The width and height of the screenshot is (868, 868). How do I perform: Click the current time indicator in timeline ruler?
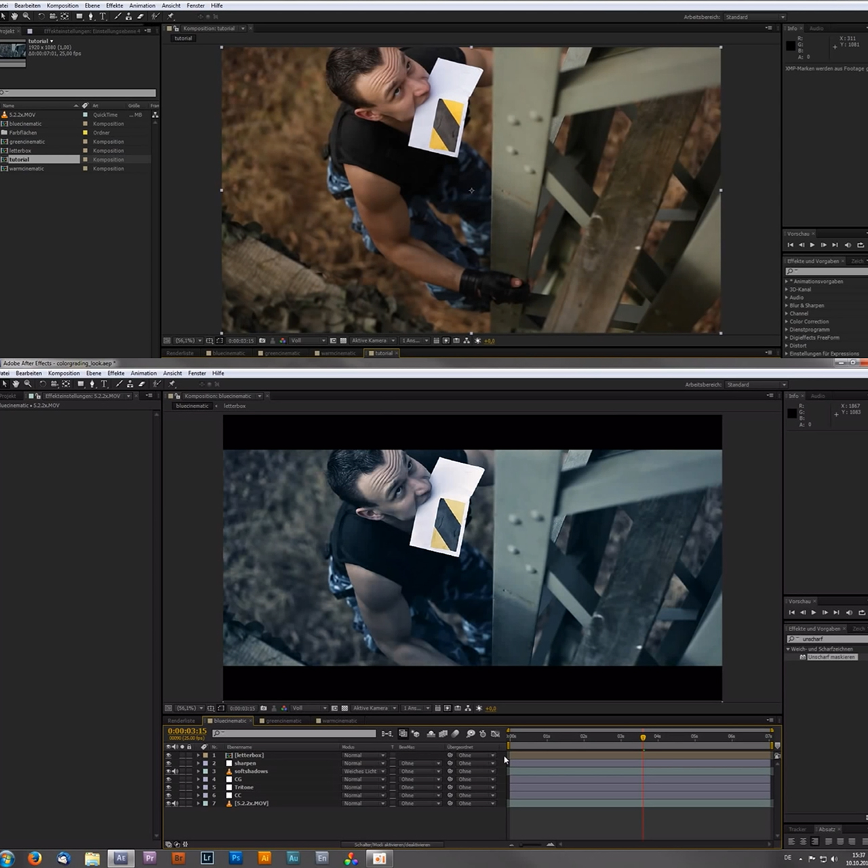[643, 736]
